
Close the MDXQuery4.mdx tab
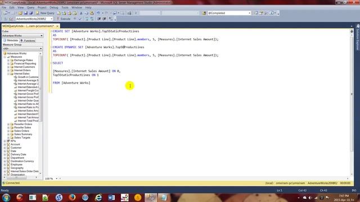[x=57, y=26]
